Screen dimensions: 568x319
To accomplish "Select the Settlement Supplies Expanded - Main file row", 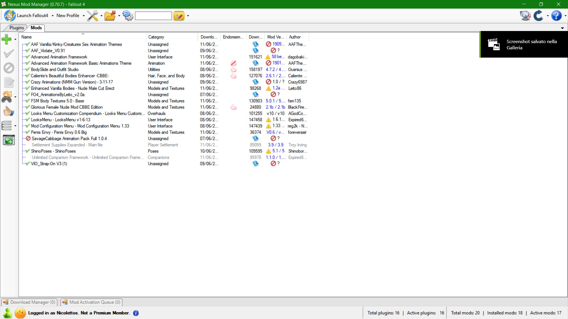I will (164, 145).
